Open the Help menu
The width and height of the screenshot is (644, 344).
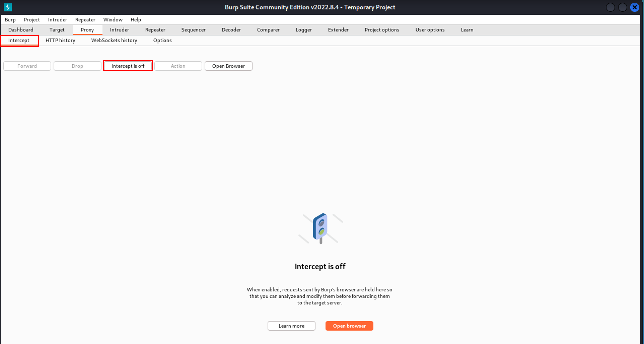pyautogui.click(x=136, y=20)
